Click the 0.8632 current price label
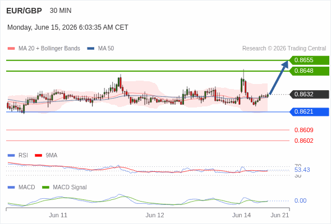This screenshot has width=331, height=224. (x=309, y=94)
